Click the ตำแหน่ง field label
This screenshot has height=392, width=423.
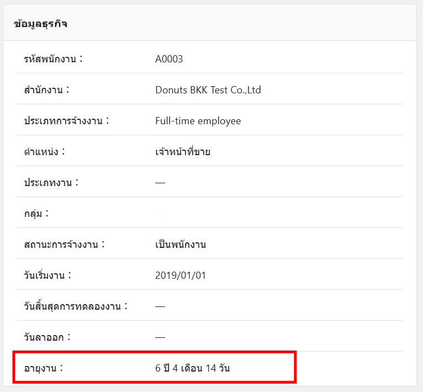click(x=44, y=152)
